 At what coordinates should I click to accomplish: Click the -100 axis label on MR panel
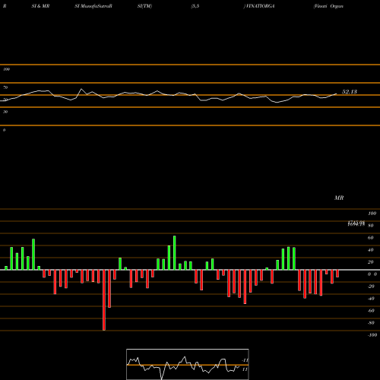(x=372, y=335)
